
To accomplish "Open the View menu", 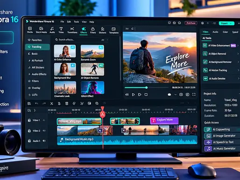I will 84,22.
